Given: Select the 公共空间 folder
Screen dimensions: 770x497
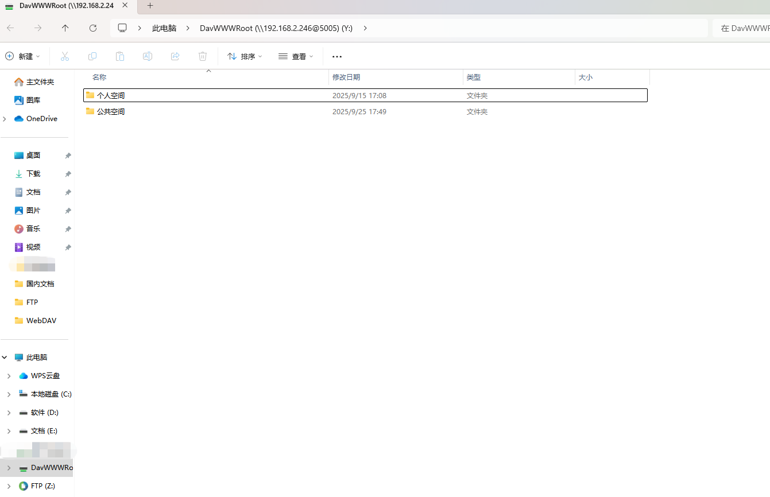Looking at the screenshot, I should [365, 111].
